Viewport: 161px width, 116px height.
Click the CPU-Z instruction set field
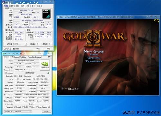[x=32, y=27]
